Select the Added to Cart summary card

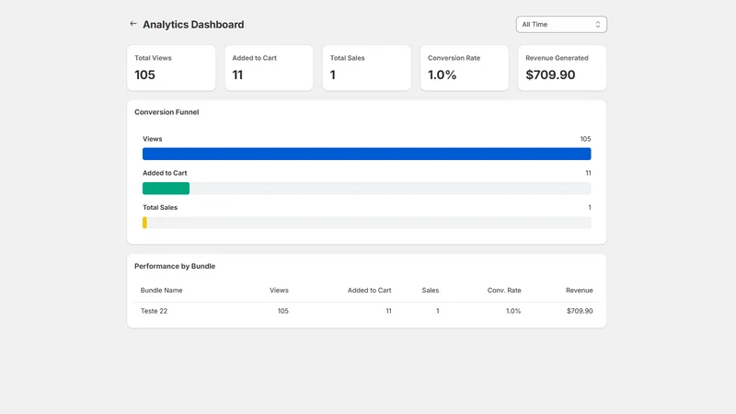pos(269,68)
